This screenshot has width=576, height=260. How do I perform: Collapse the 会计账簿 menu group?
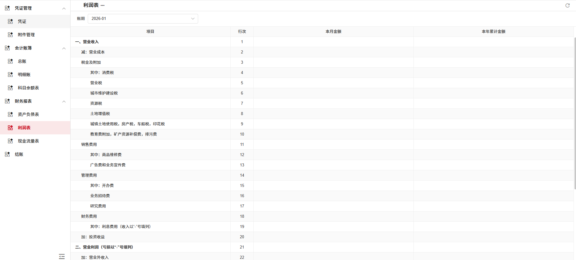pos(64,48)
